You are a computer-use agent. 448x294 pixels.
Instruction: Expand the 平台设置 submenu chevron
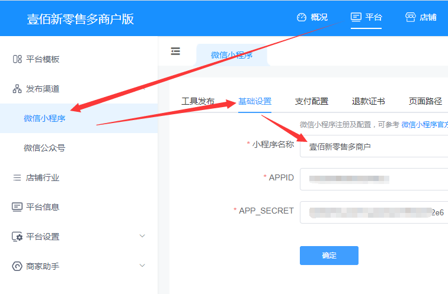coord(142,236)
